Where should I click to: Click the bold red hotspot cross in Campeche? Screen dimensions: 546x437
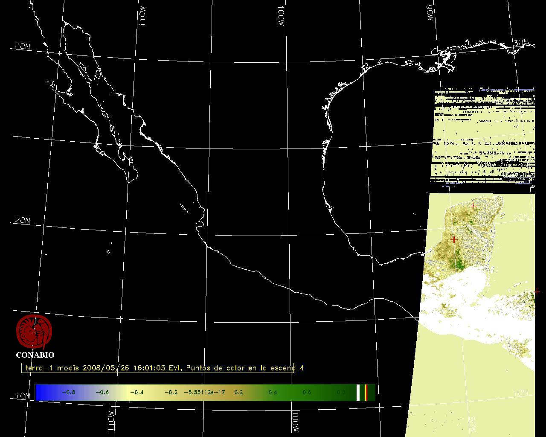[454, 239]
